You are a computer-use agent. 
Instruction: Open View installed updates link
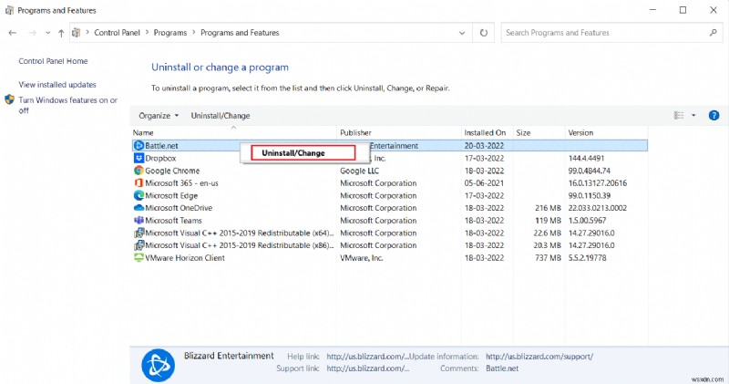point(57,85)
